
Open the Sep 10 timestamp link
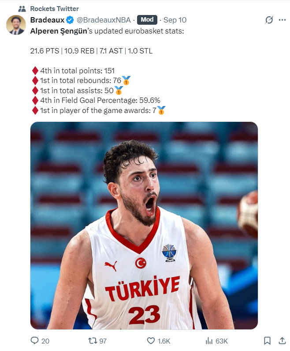pos(175,20)
